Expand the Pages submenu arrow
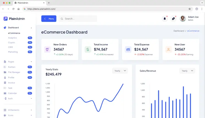Viewport: 205px width, 118px height. coord(31,62)
